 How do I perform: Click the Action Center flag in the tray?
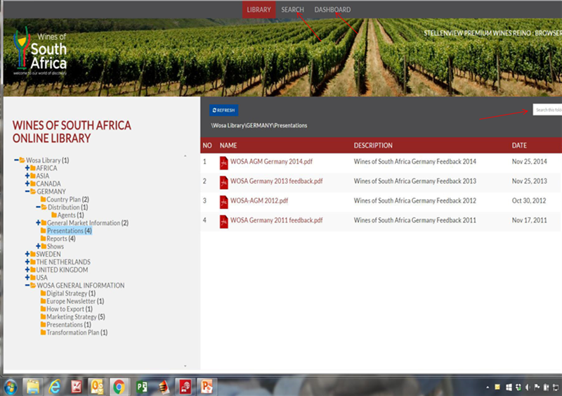(x=537, y=387)
